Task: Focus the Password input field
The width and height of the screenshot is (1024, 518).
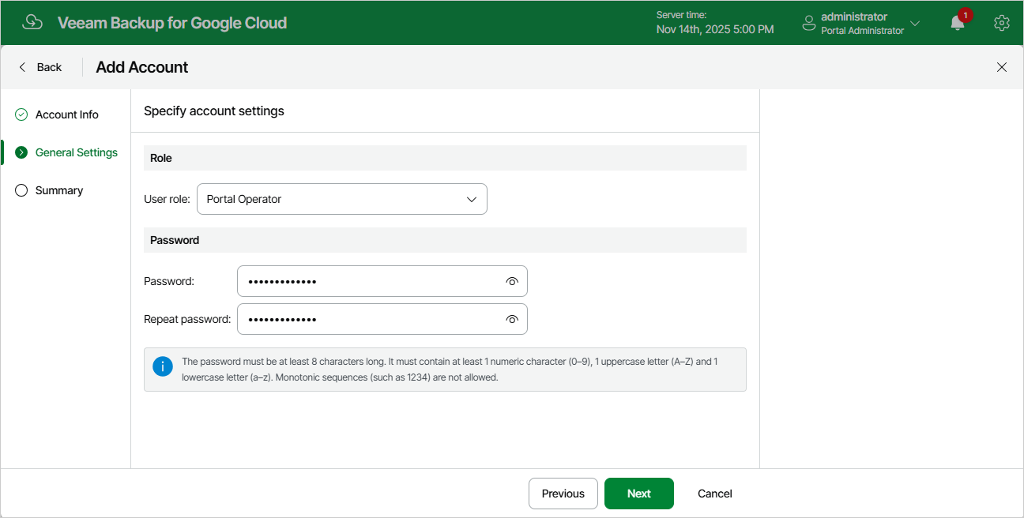Action: pos(382,281)
